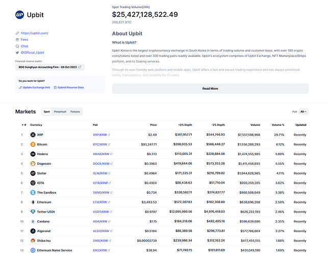Click the Dogecoin coin icon
The height and width of the screenshot is (255, 328).
[x=33, y=164]
